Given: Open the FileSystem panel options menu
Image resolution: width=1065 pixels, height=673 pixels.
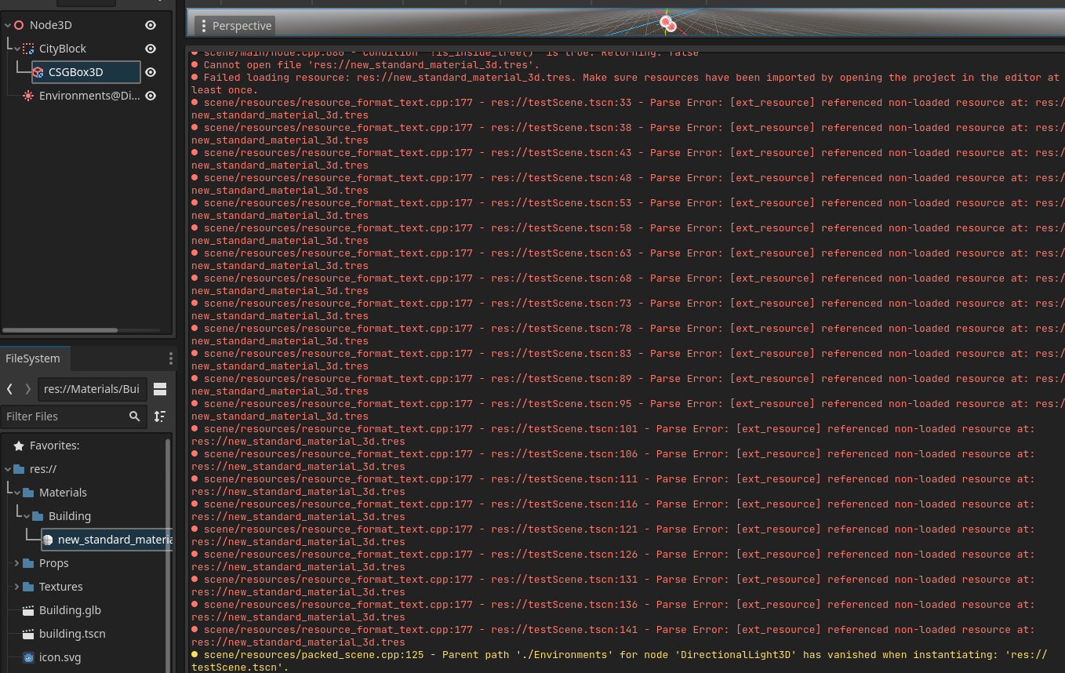Looking at the screenshot, I should [x=170, y=358].
